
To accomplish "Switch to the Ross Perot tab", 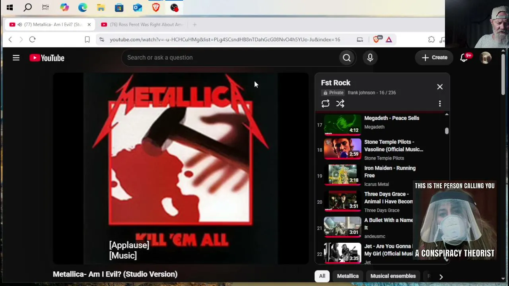I will [x=142, y=25].
